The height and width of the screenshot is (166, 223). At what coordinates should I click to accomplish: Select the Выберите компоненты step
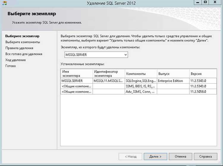click(x=23, y=42)
